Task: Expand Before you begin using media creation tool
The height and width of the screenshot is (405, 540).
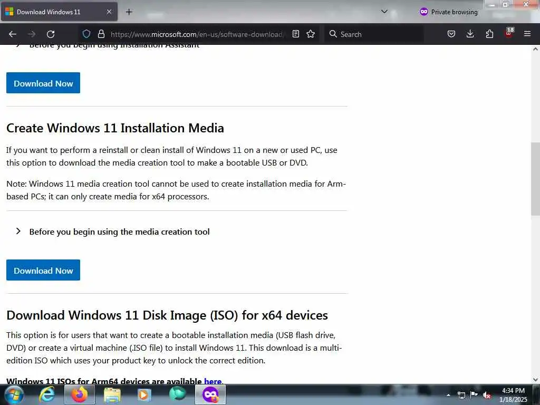Action: click(113, 232)
